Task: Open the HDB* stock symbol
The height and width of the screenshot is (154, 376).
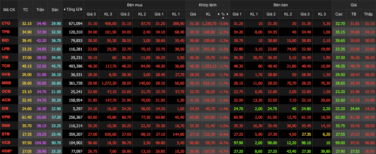Action: tap(6, 151)
